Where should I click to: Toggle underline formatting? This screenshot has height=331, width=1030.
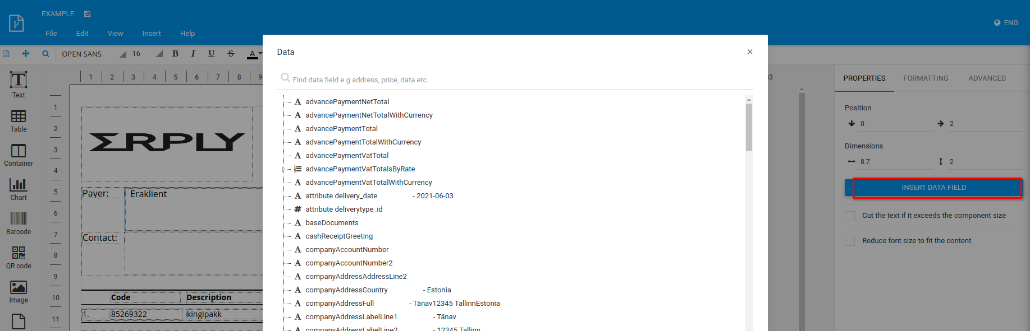[x=212, y=54]
